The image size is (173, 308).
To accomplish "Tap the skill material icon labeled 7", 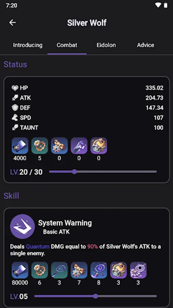I will click(79, 270).
